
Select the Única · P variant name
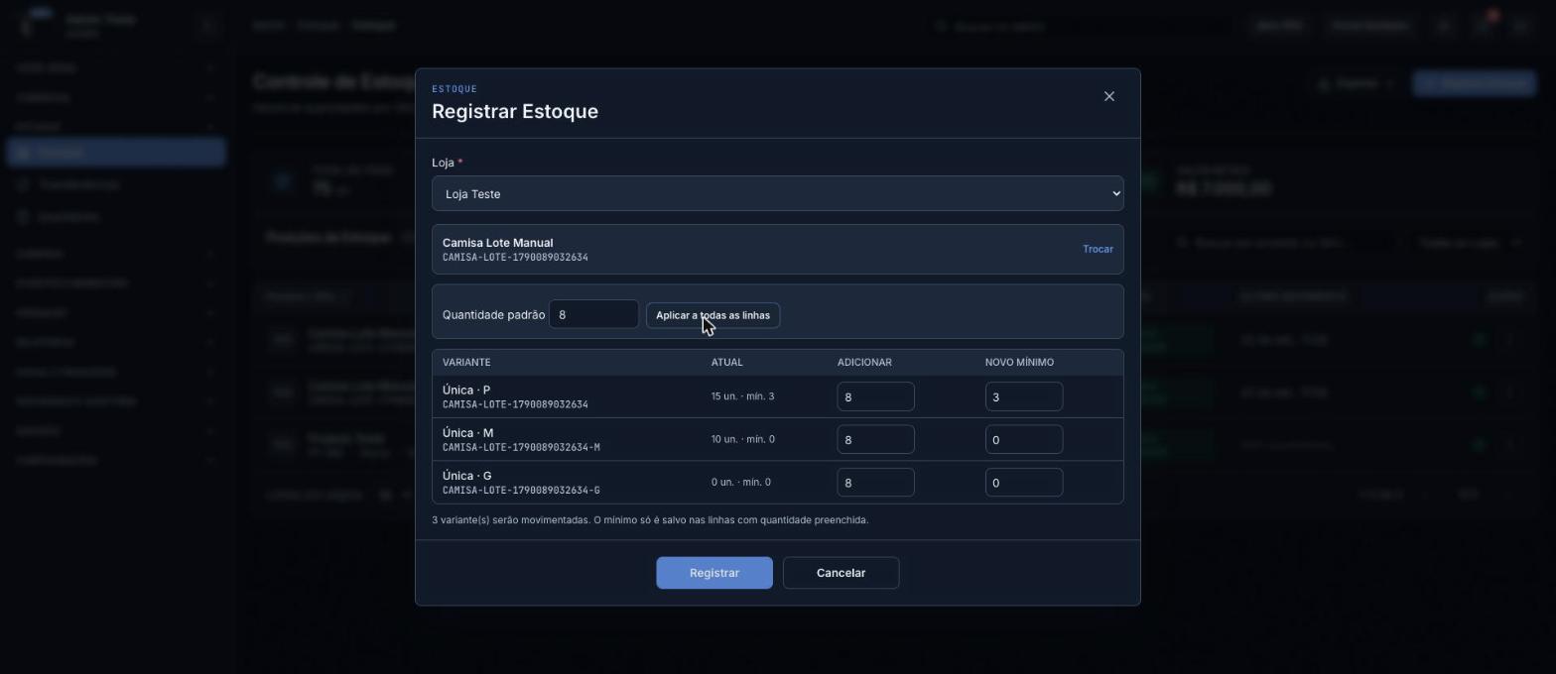466,390
